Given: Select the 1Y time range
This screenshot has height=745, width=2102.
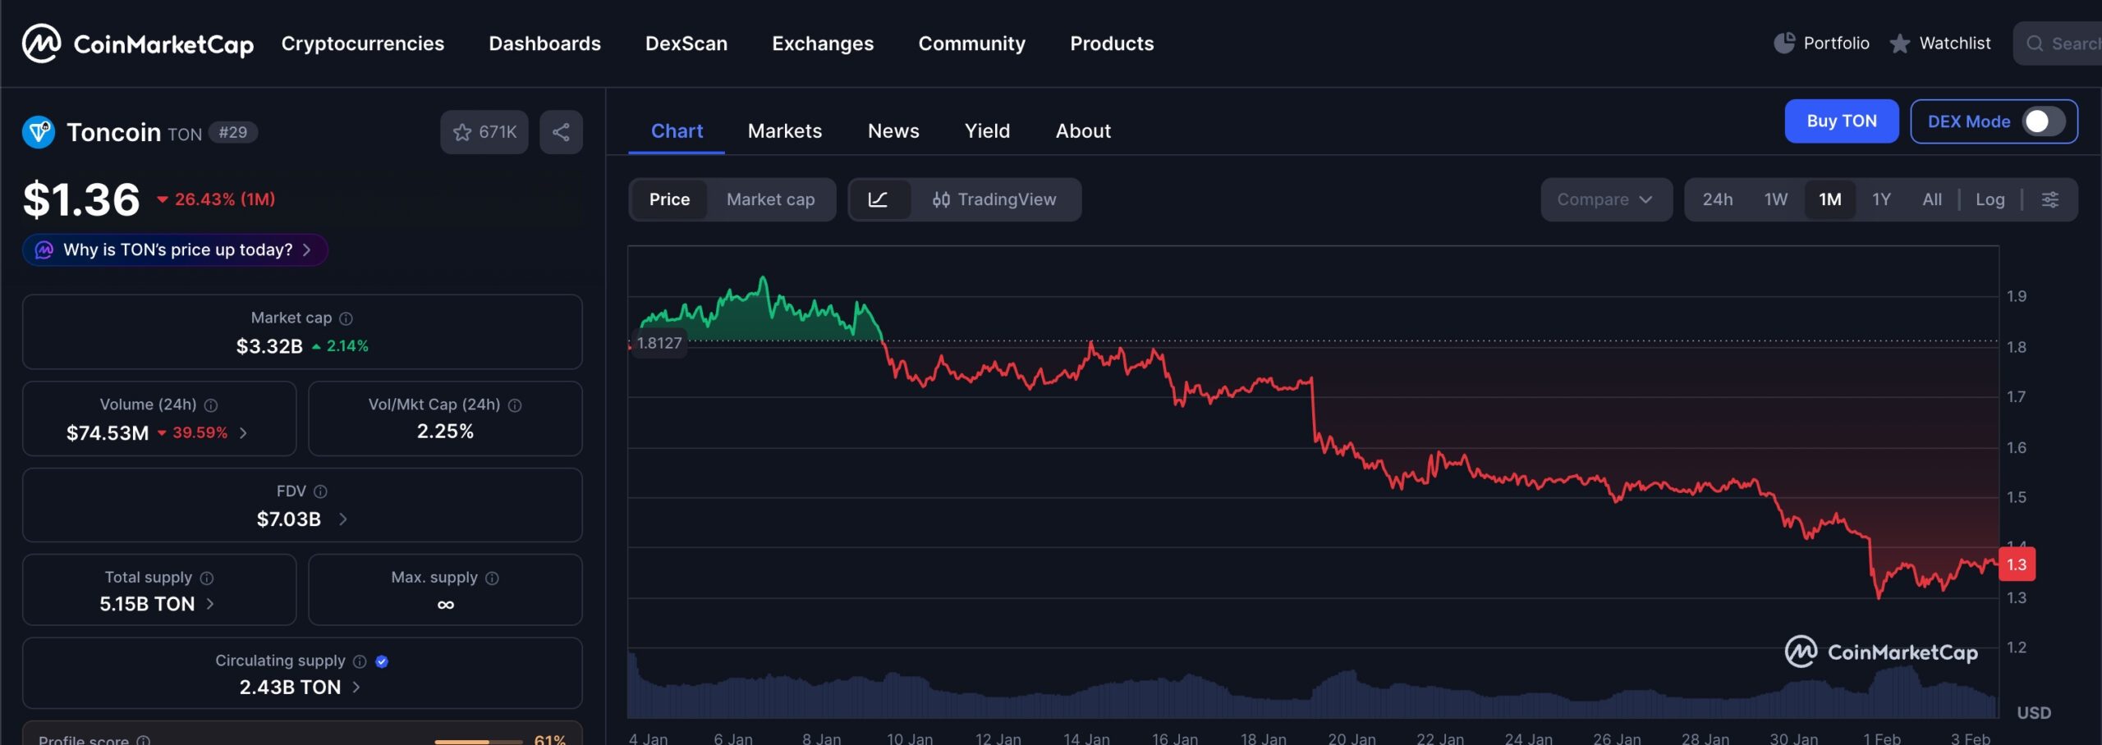Looking at the screenshot, I should pos(1881,199).
